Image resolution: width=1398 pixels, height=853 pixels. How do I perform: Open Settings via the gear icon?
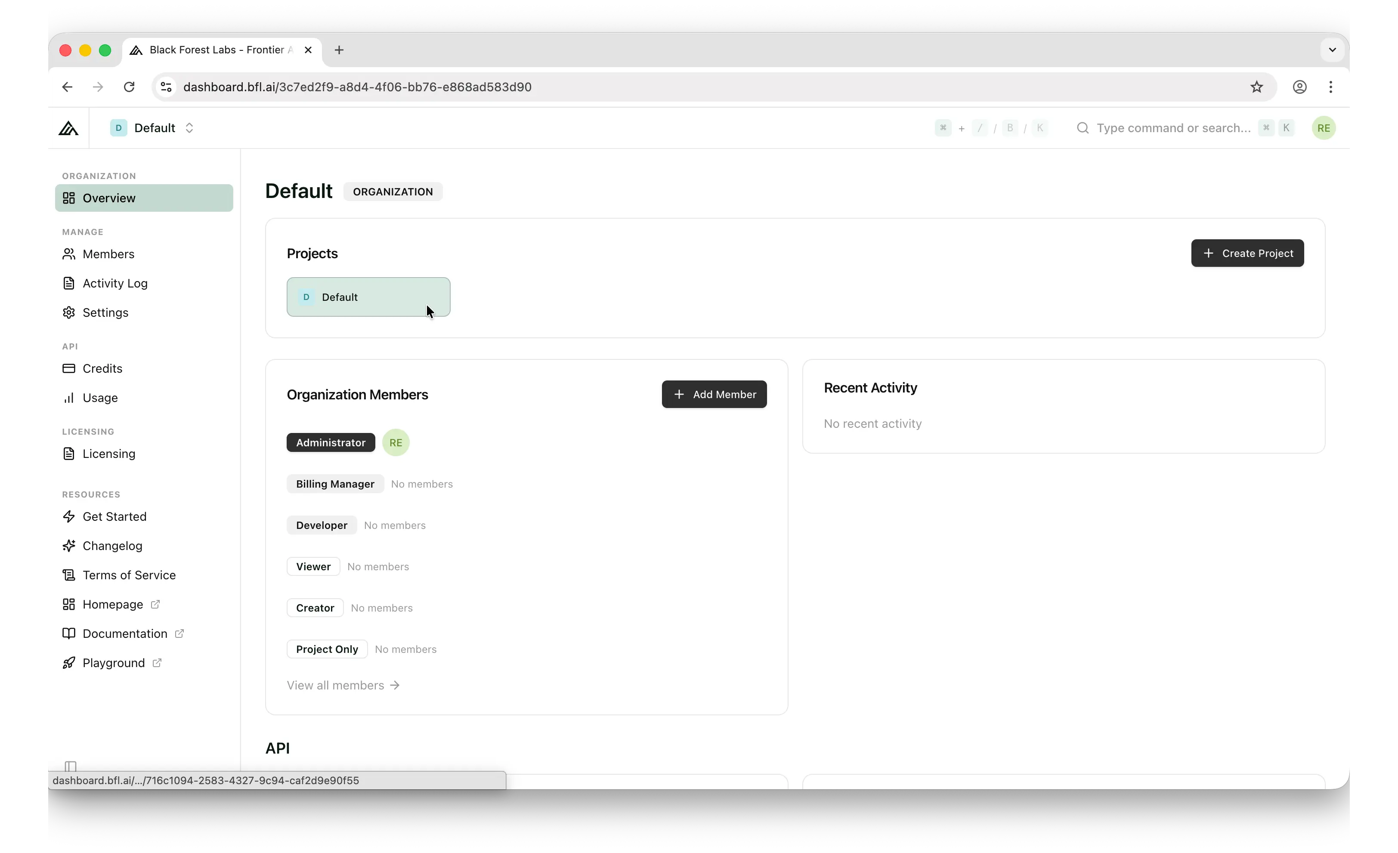(x=69, y=312)
